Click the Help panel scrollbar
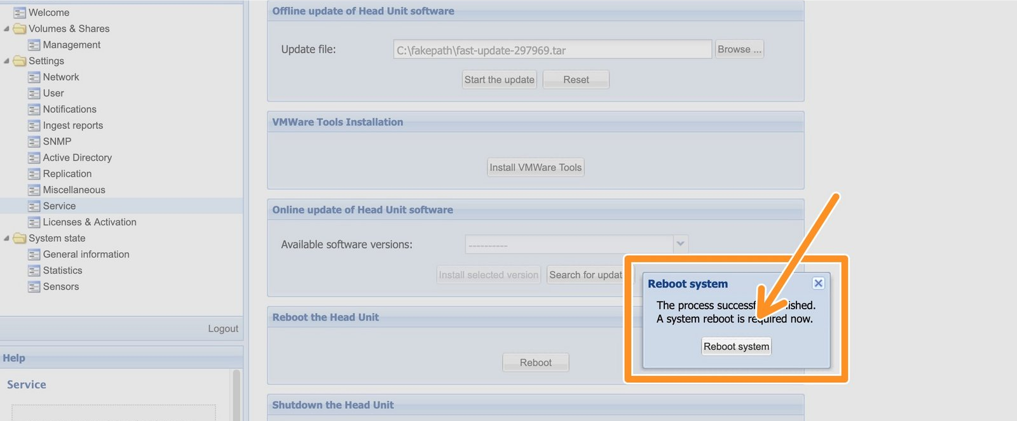The height and width of the screenshot is (421, 1017). [x=236, y=394]
